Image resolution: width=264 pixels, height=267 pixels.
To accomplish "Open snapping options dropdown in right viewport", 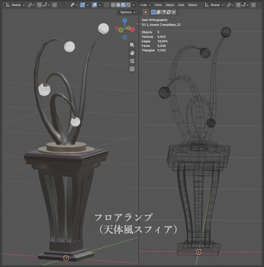I will click(245, 5).
